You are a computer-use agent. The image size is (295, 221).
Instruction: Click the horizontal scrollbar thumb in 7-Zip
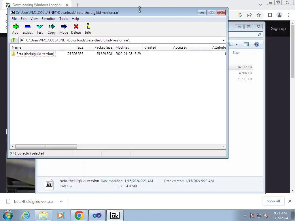[46, 146]
